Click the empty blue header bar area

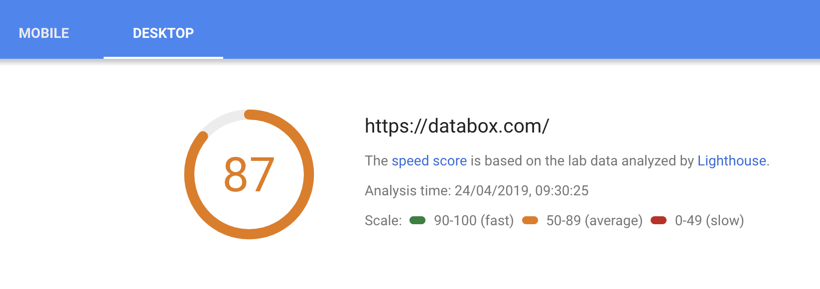(x=498, y=30)
